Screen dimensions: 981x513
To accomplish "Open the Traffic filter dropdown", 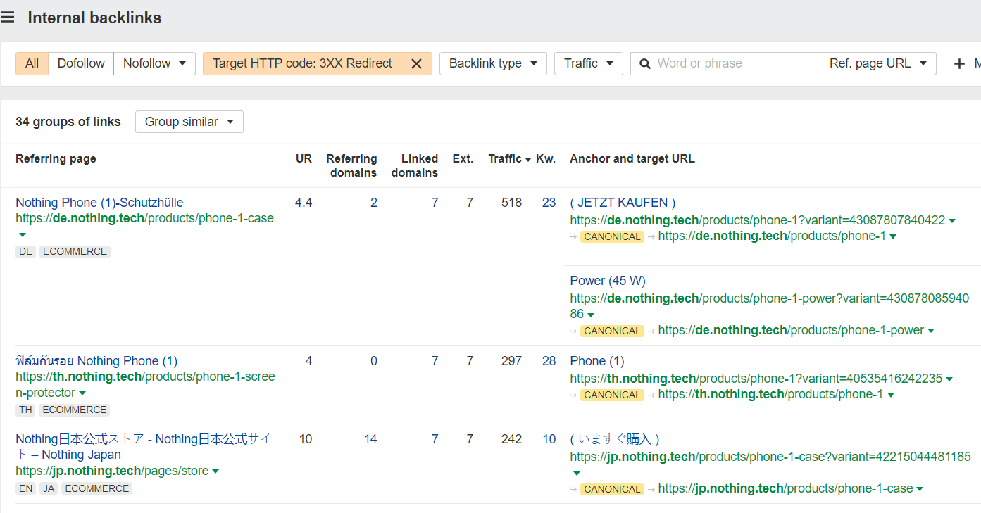I will pyautogui.click(x=588, y=63).
